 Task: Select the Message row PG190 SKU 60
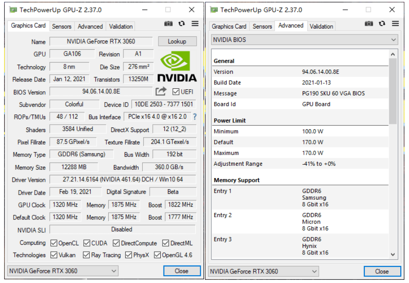point(300,93)
